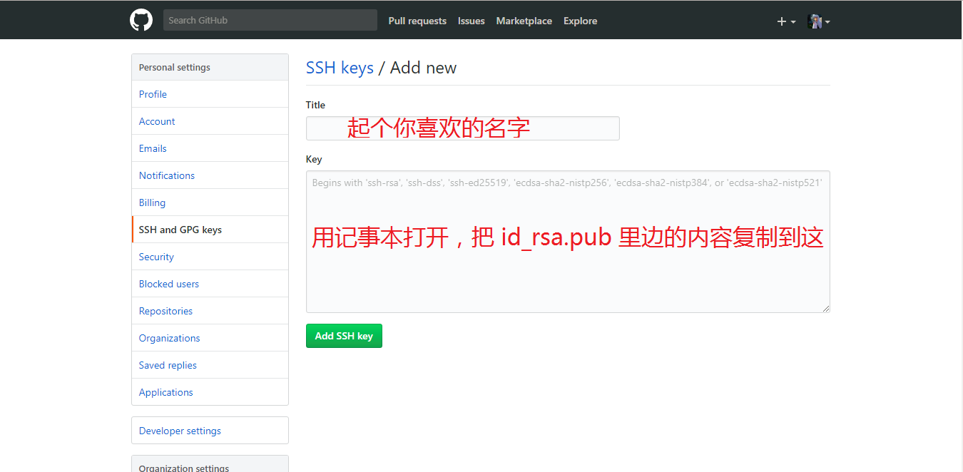Focus the Title text input

click(x=462, y=128)
